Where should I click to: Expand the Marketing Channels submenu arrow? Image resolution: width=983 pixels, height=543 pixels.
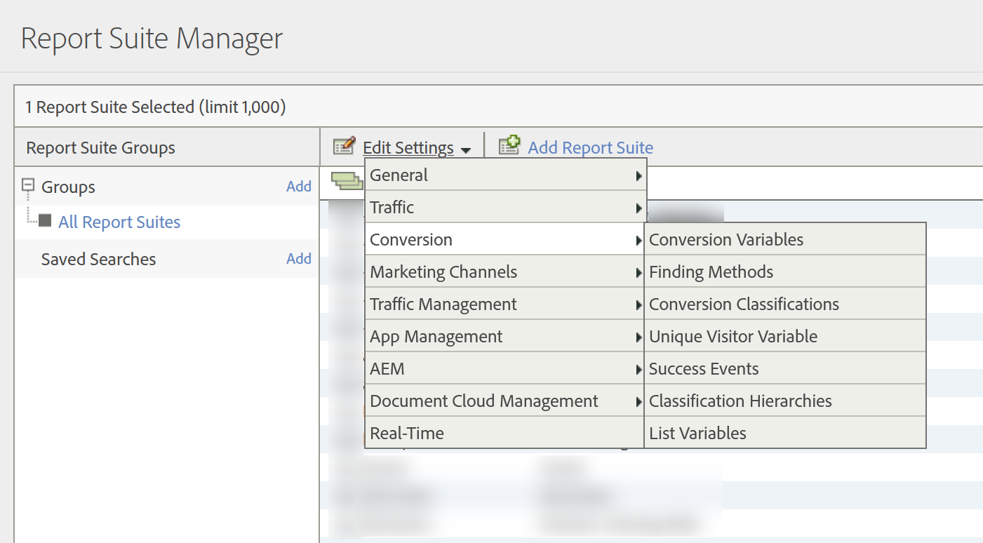coord(638,272)
